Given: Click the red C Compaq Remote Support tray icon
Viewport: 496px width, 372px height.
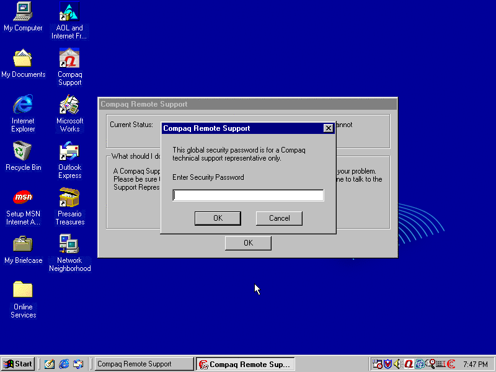Looking at the screenshot, I should coord(451,364).
